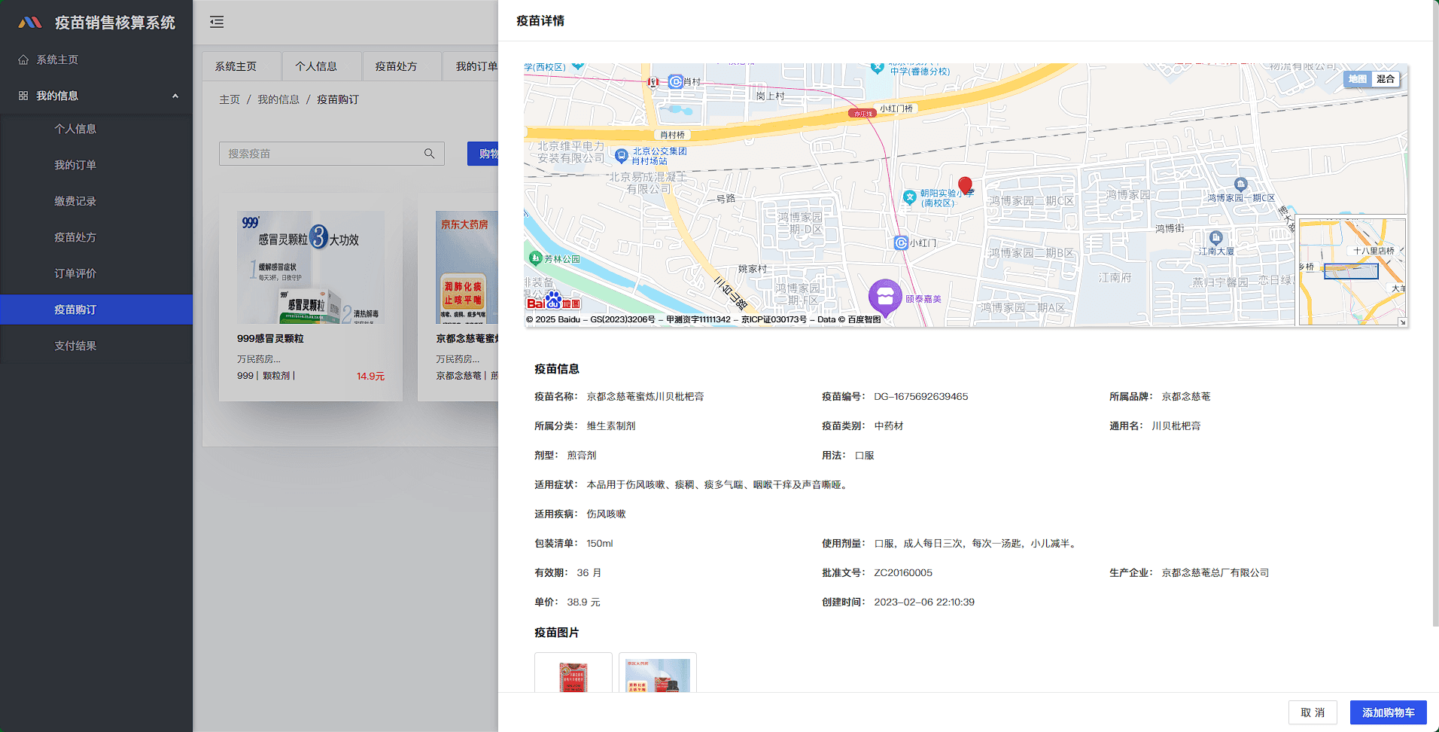Click price value 38.9 元
The image size is (1439, 732).
[x=583, y=602]
